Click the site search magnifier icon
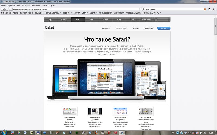Image resolution: width=217 pixels, height=135 pixels. point(156,19)
